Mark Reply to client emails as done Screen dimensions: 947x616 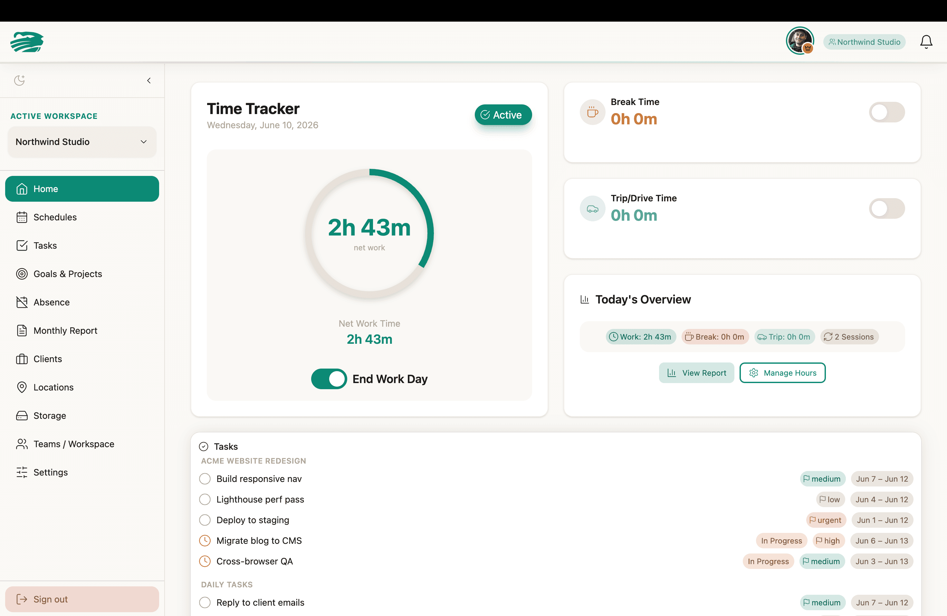click(x=205, y=602)
